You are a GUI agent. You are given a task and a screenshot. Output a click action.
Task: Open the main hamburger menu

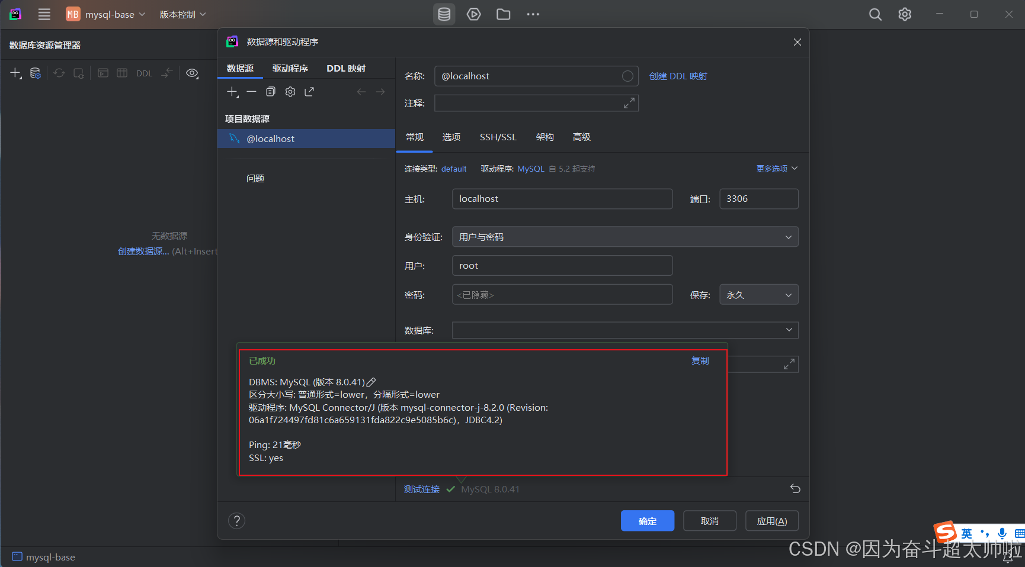click(x=44, y=14)
